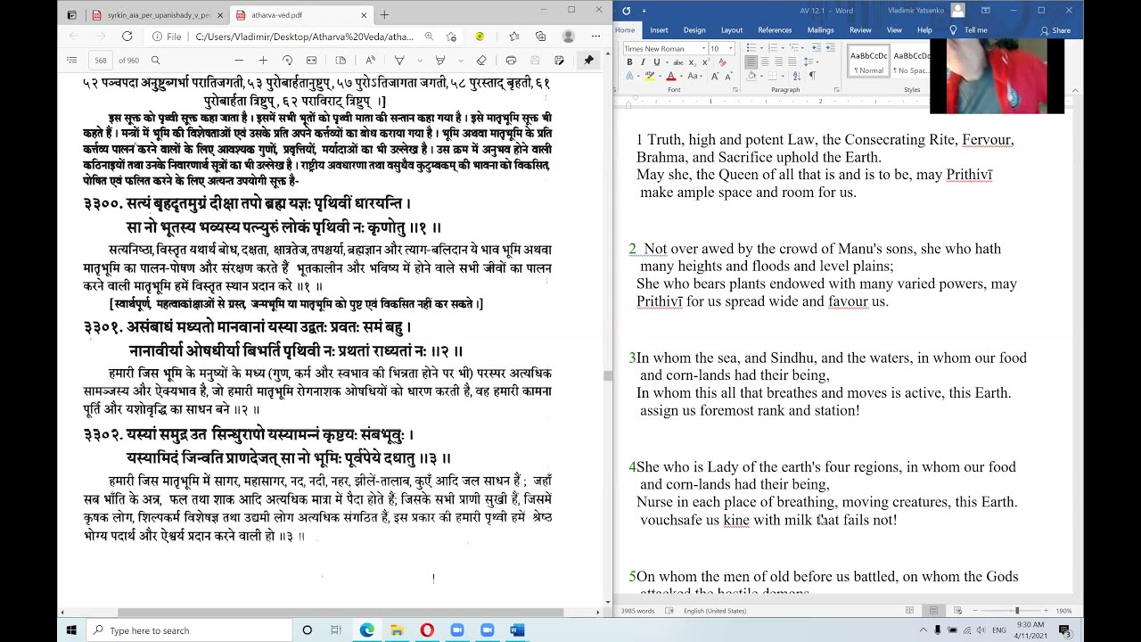
Task: Apply superscript formatting in Word
Action: tap(706, 62)
